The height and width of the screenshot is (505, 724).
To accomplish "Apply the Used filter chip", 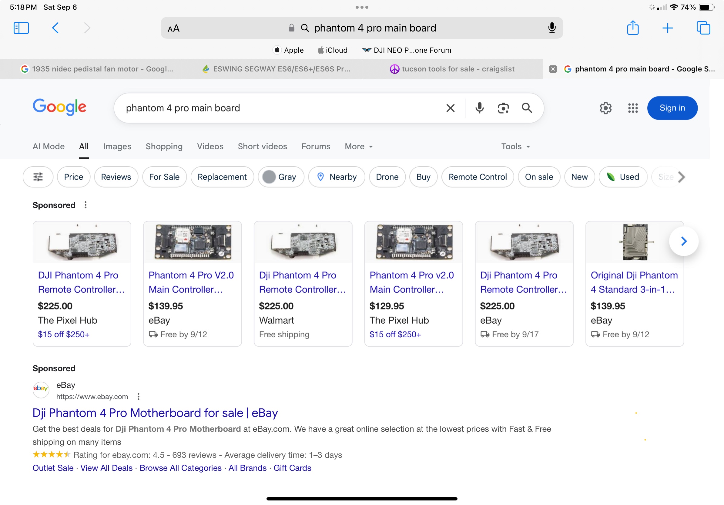I will point(623,177).
